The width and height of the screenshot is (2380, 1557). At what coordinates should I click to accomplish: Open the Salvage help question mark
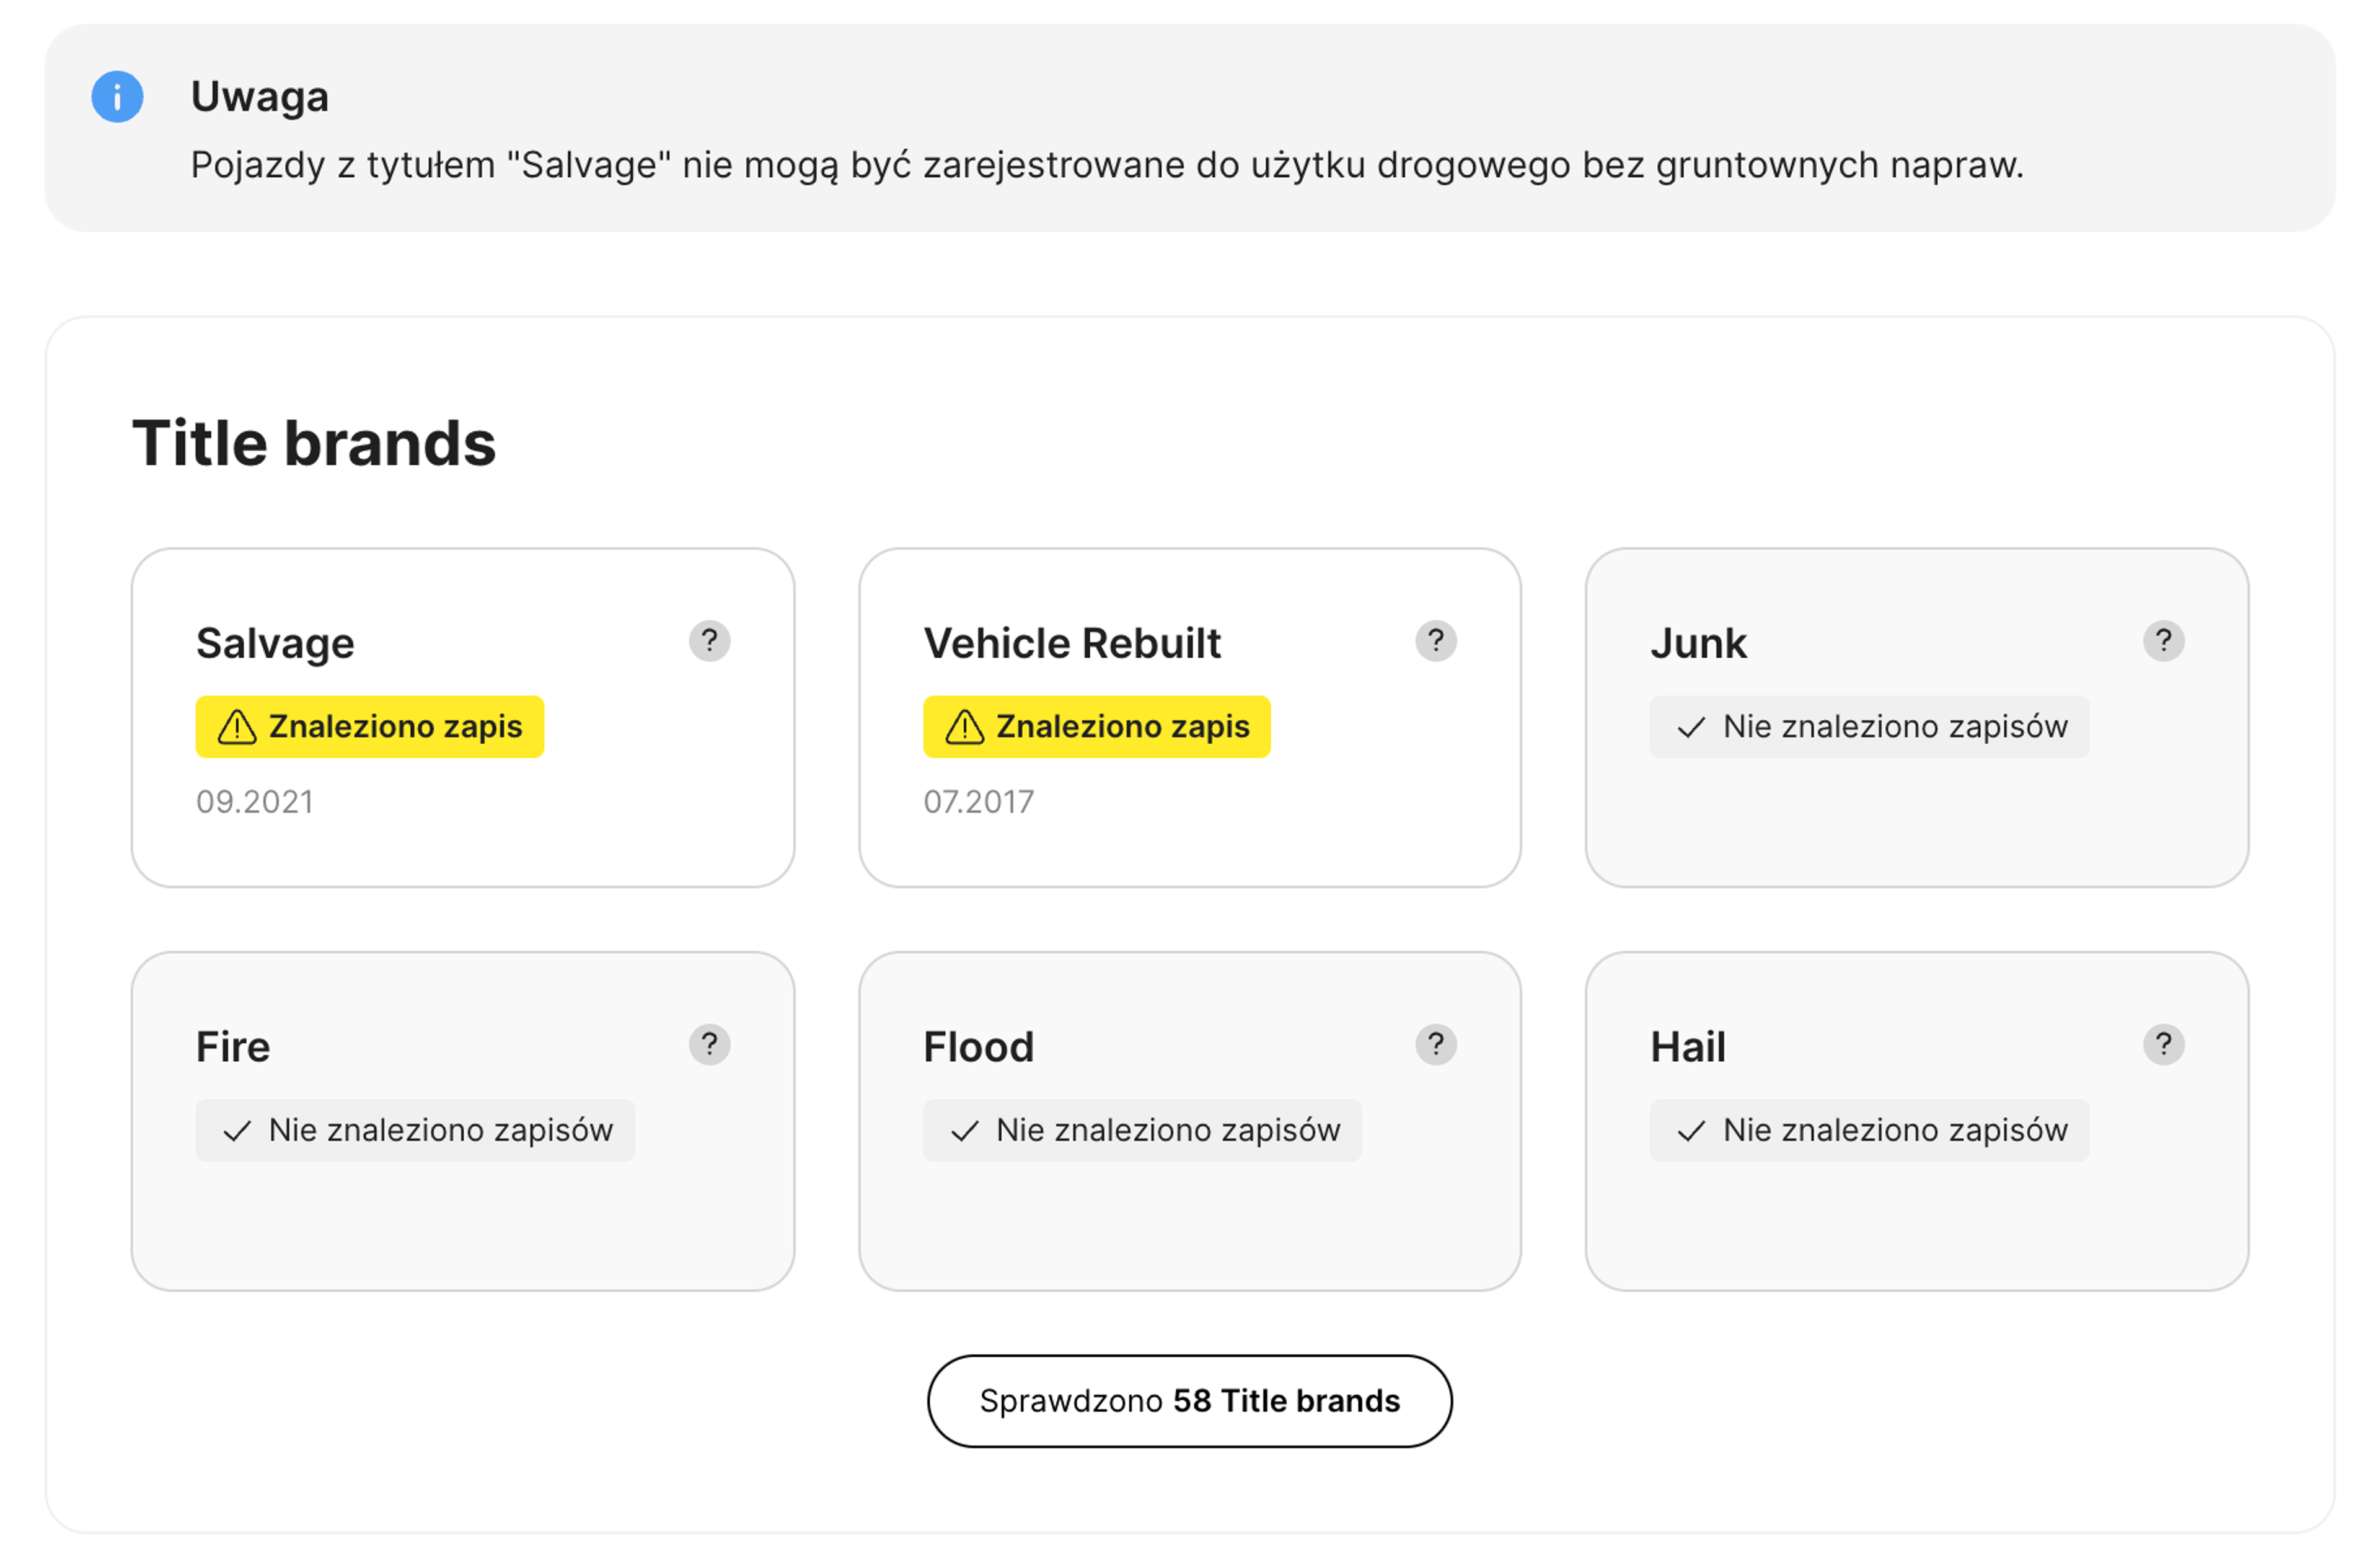pyautogui.click(x=709, y=640)
